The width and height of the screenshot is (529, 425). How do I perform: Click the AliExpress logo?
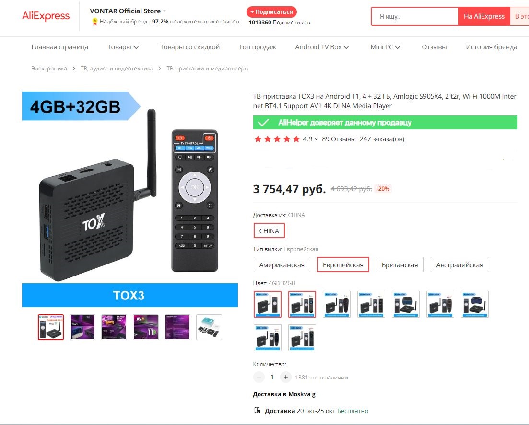tap(46, 16)
